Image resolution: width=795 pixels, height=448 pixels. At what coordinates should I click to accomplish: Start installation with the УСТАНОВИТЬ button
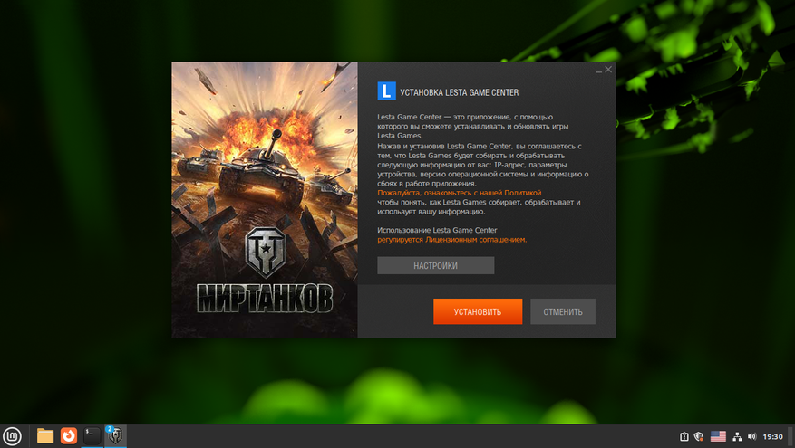click(478, 311)
